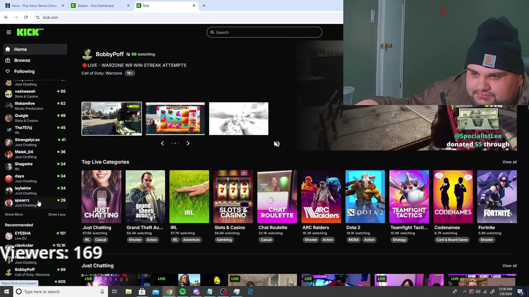
Task: Click the Following heart icon
Action: pyautogui.click(x=7, y=71)
